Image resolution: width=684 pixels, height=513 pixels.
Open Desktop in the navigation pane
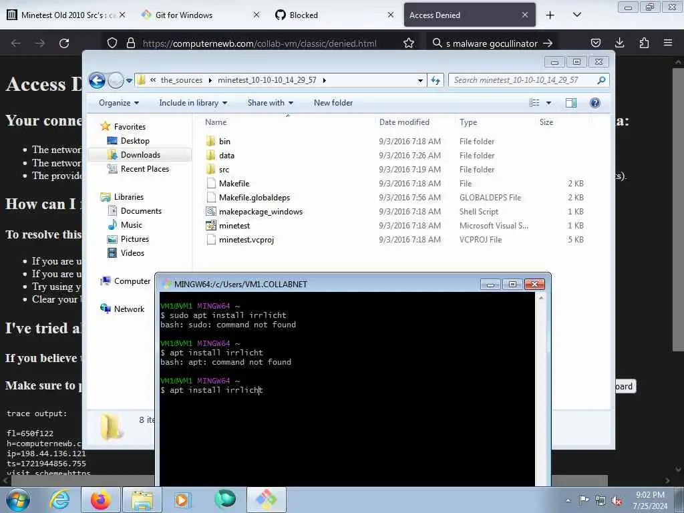135,140
